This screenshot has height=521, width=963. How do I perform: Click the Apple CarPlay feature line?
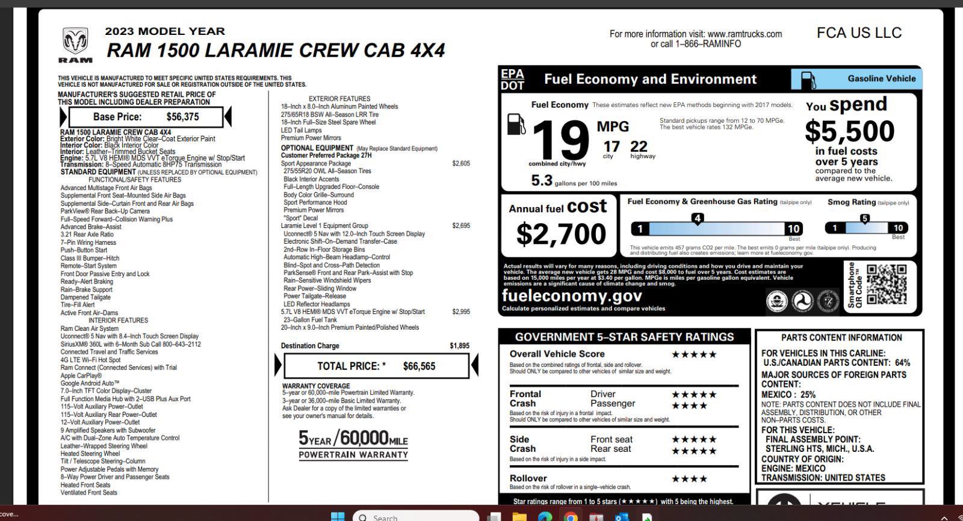pyautogui.click(x=81, y=375)
